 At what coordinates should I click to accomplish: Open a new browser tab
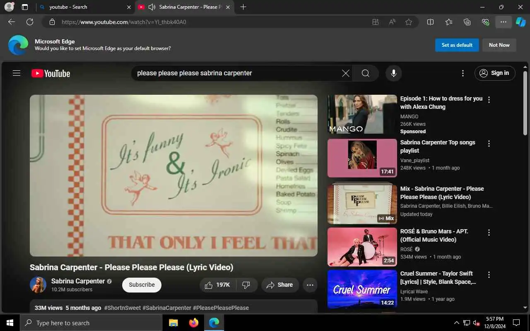click(243, 7)
